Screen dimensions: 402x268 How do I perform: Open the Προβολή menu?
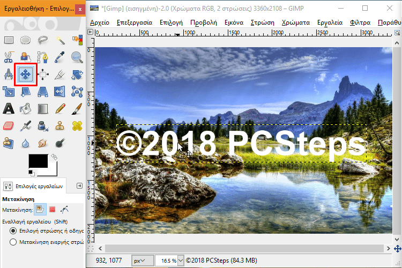point(203,23)
